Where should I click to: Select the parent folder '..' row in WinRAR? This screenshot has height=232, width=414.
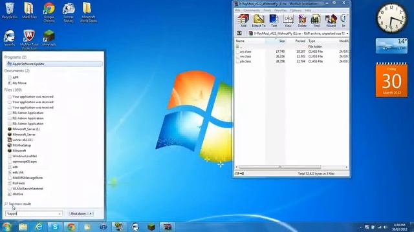292,46
